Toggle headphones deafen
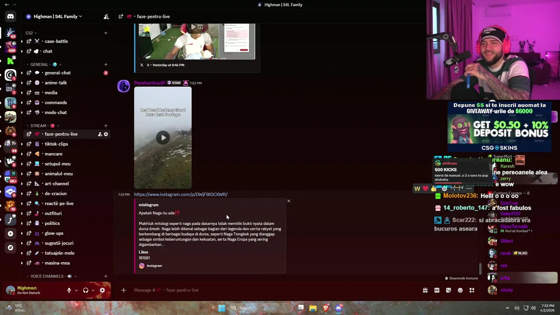560x315 pixels. [86, 290]
